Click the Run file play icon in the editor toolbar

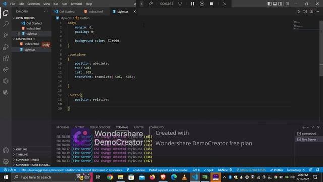pyautogui.click(x=299, y=12)
